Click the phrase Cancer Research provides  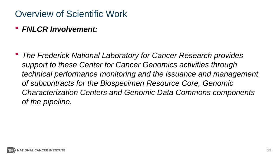click(197, 56)
